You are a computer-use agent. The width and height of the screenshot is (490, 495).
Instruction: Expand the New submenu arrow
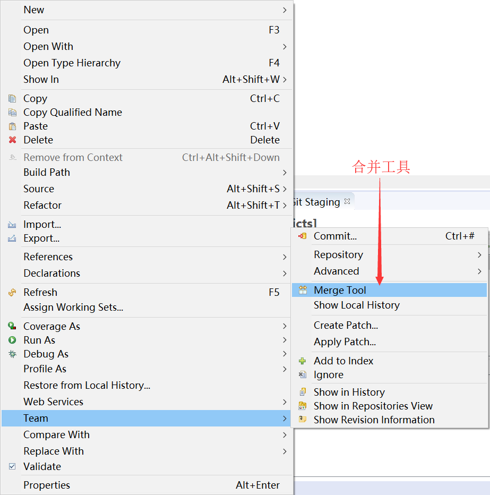pos(285,10)
